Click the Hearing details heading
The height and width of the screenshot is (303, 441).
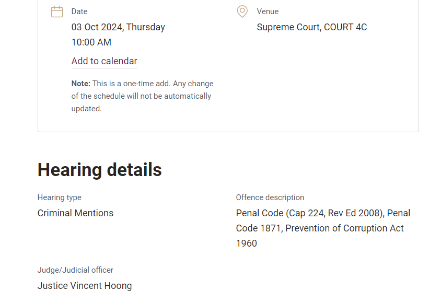point(100,170)
